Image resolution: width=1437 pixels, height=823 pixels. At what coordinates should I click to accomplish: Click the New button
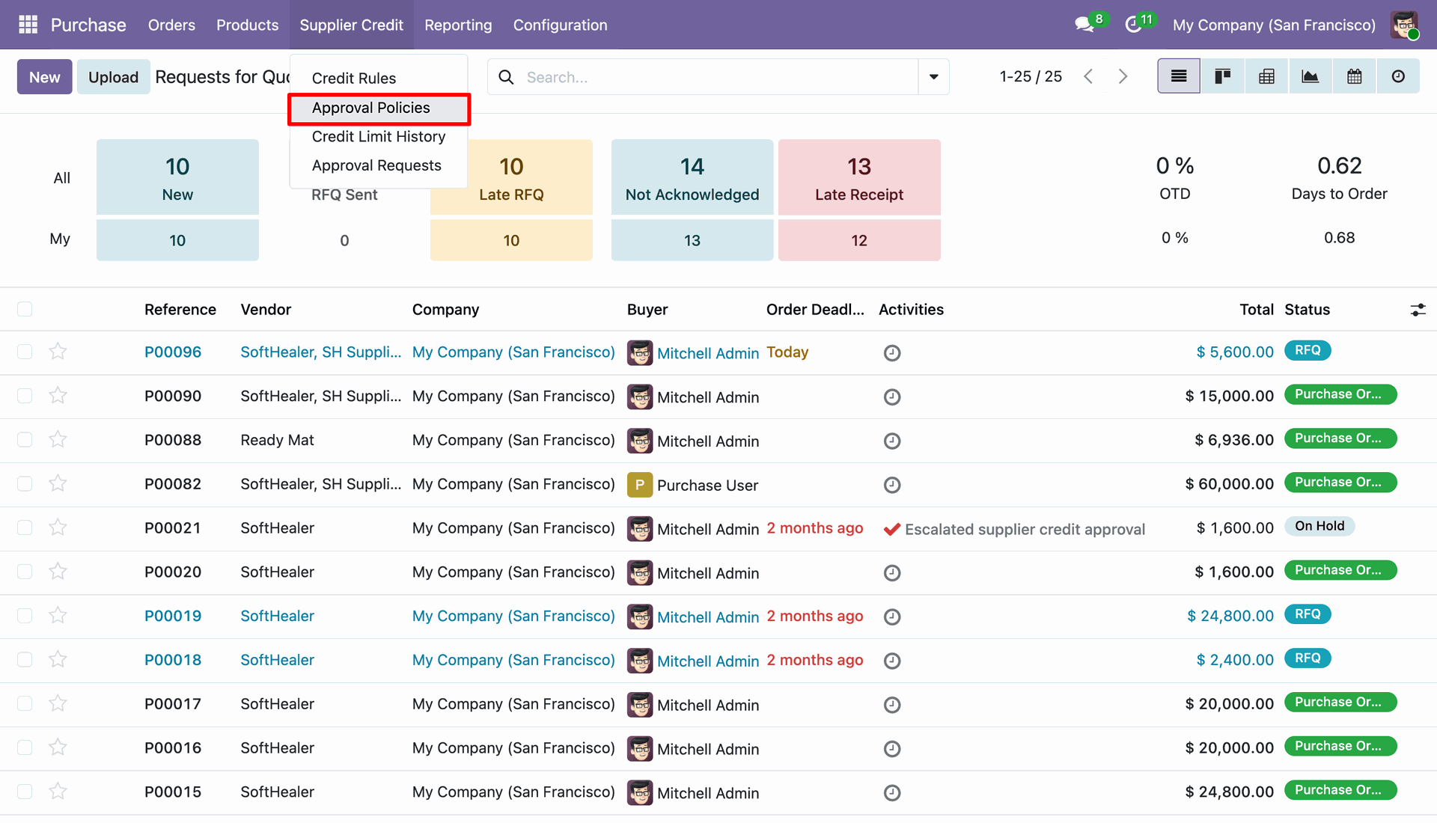pos(45,76)
